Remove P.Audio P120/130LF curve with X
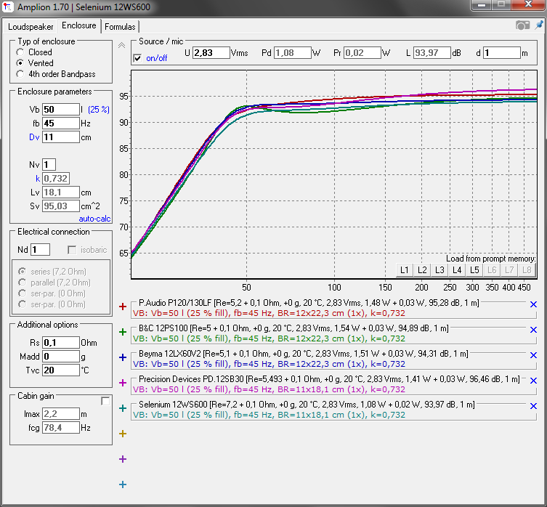Screen dimensions: 547x507 [x=533, y=304]
